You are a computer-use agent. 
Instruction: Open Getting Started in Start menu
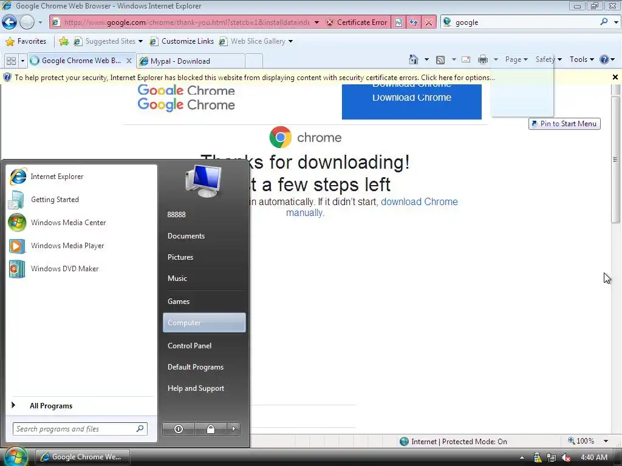coord(81,199)
